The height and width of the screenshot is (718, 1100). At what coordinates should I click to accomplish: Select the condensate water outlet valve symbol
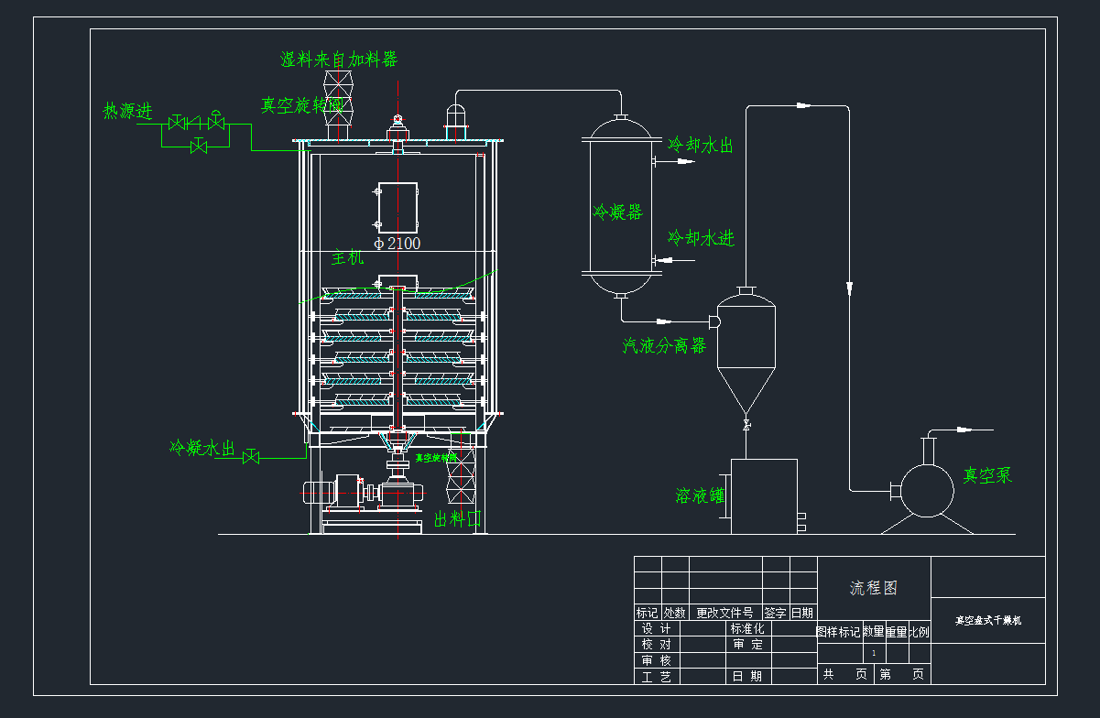click(250, 457)
